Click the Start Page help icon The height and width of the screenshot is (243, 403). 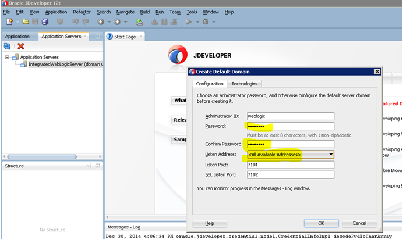pyautogui.click(x=109, y=37)
